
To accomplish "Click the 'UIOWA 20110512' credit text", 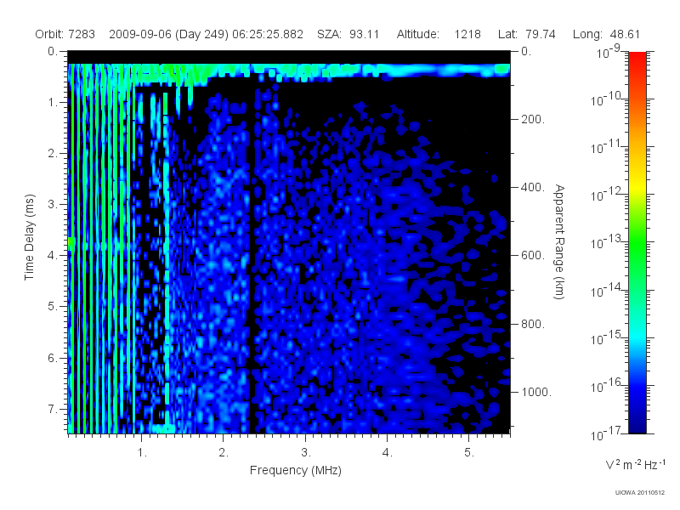I will point(640,493).
